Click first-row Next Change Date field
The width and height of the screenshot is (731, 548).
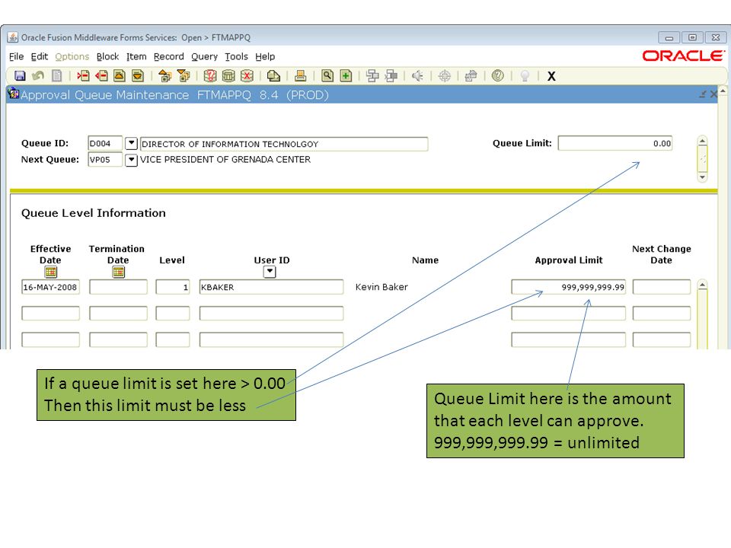pyautogui.click(x=662, y=287)
